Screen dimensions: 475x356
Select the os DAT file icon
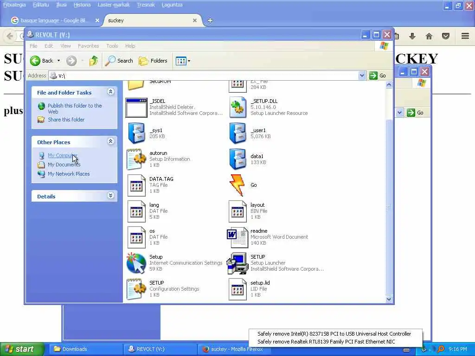coord(136,237)
